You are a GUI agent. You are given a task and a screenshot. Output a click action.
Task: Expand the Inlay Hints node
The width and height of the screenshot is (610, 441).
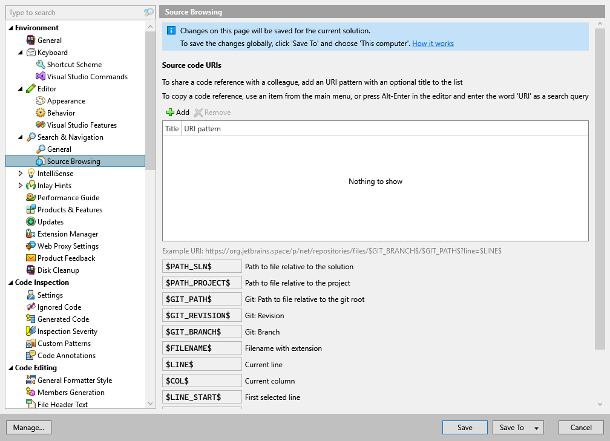click(21, 186)
